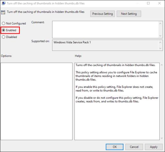Go to Previous Setting
Screen dimensions: 165x152
103,14
